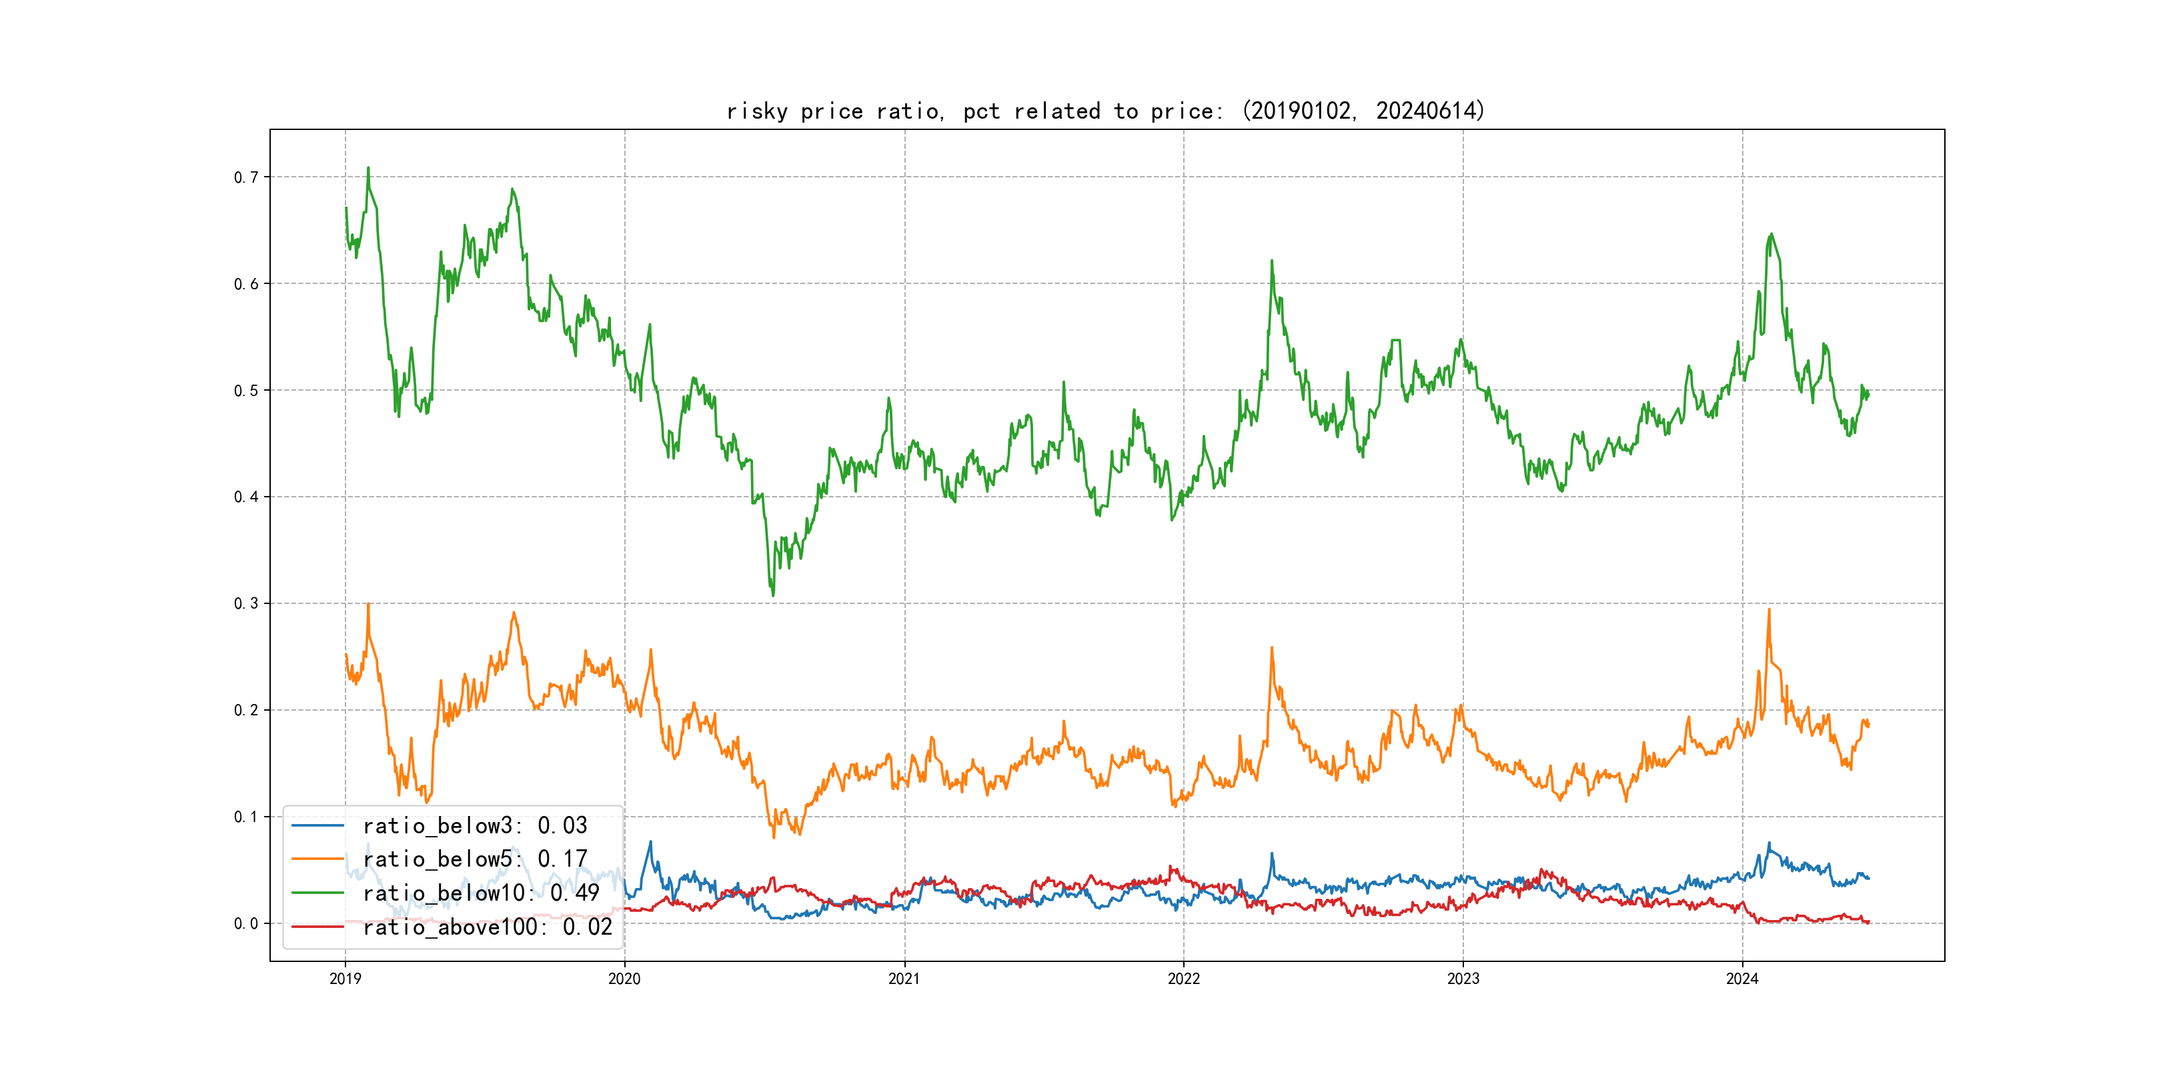Screen dimensions: 2161x1080
Task: Click the 2022 x-axis tick label
Action: pos(1184,979)
